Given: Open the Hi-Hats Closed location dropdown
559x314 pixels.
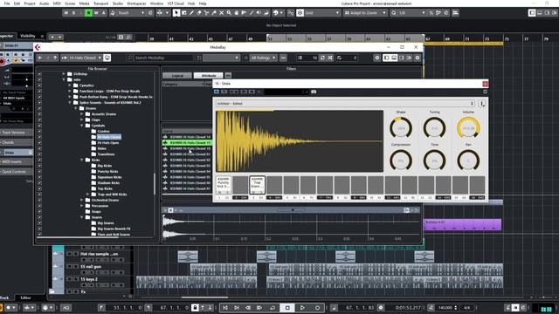Looking at the screenshot, I should [81, 58].
